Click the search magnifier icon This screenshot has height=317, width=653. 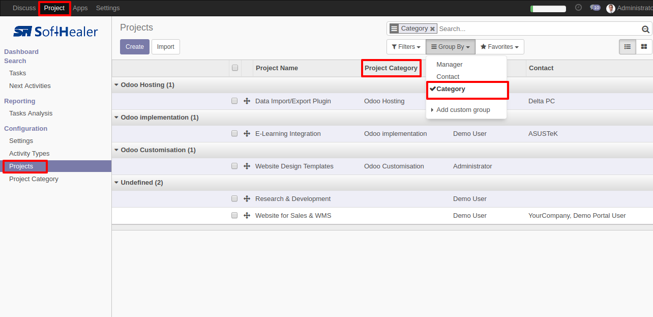tap(645, 29)
